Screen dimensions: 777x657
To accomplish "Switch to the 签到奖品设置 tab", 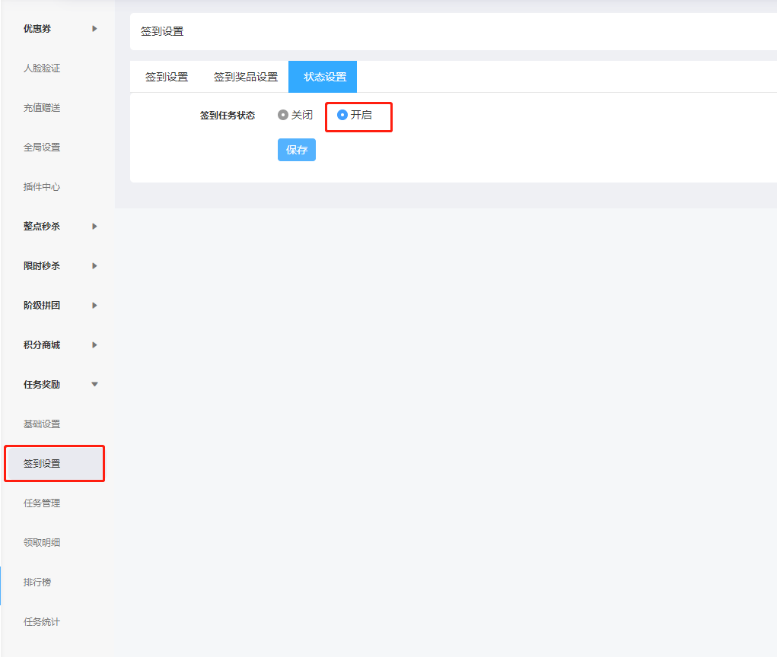I will click(x=246, y=77).
